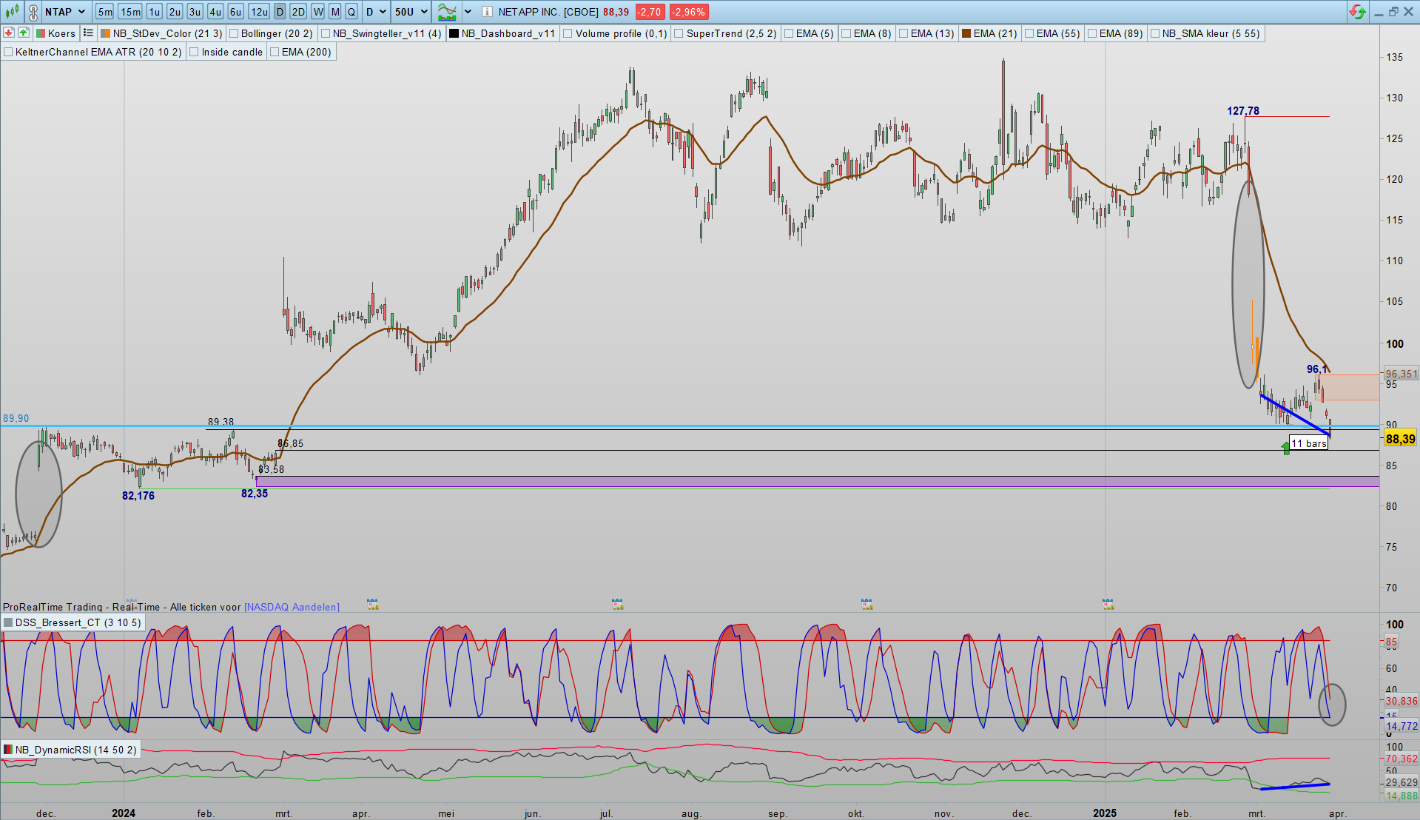Image resolution: width=1420 pixels, height=820 pixels.
Task: Select the M monthly timeframe button
Action: pyautogui.click(x=335, y=12)
